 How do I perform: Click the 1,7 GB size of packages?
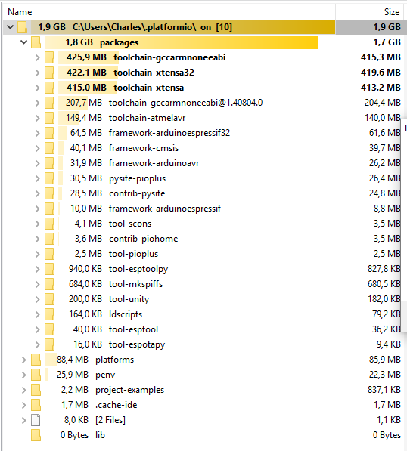pos(387,42)
